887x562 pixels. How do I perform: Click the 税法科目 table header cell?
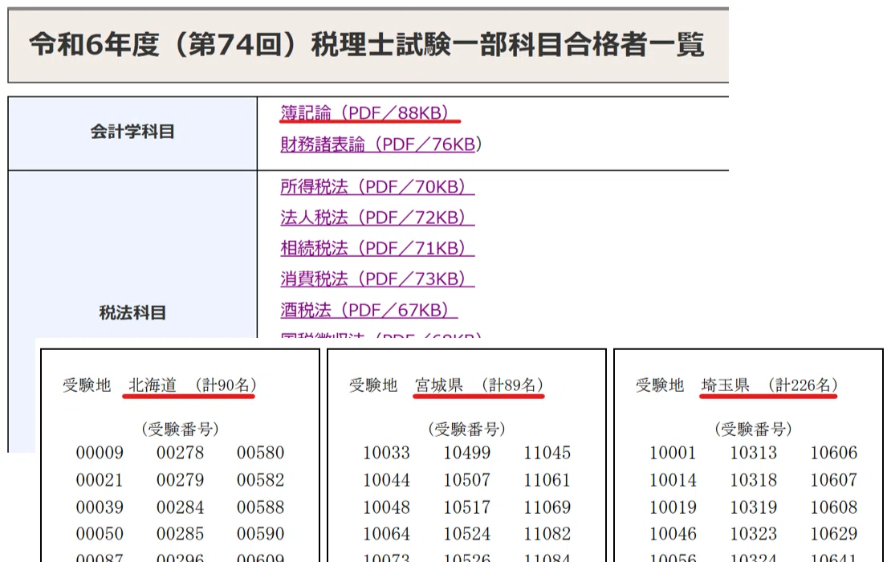132,312
